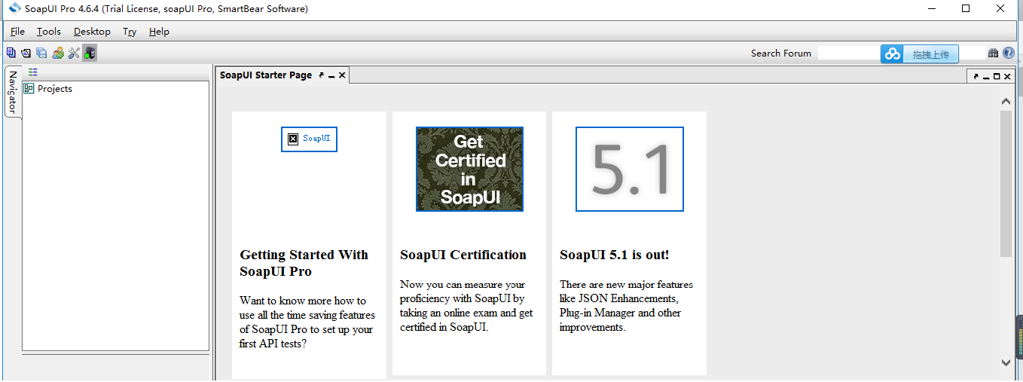Click the 'There are new major features' text
The image size is (1023, 382).
point(626,306)
